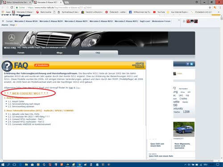Open Mercedes E-Klasse W210 forum link

coord(51,21)
